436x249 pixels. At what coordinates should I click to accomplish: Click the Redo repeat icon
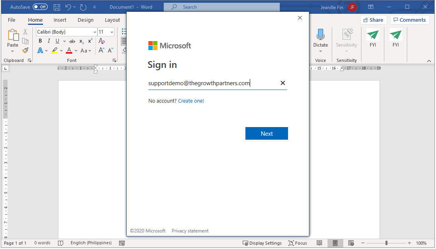pyautogui.click(x=83, y=7)
